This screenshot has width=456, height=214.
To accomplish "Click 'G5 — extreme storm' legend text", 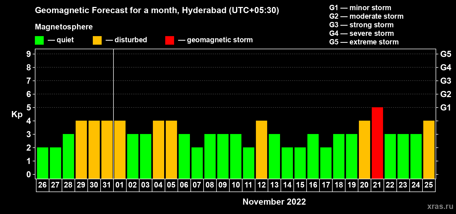I will coord(364,42).
